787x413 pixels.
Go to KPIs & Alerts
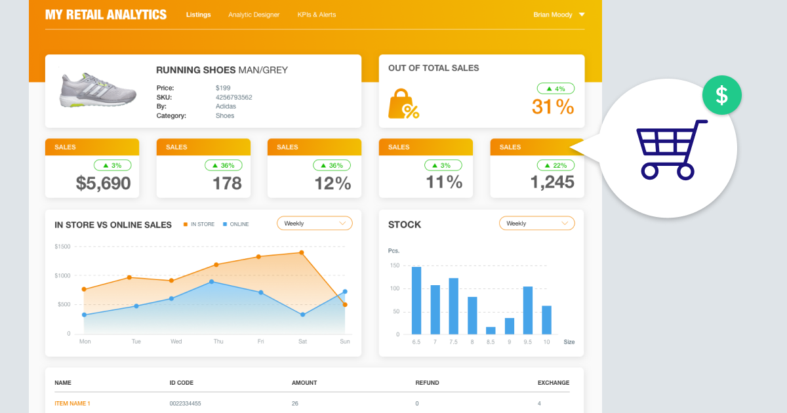(x=316, y=14)
